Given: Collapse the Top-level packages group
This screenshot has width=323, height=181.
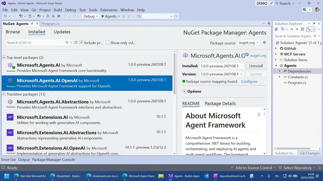Looking at the screenshot, I should coord(4,58).
